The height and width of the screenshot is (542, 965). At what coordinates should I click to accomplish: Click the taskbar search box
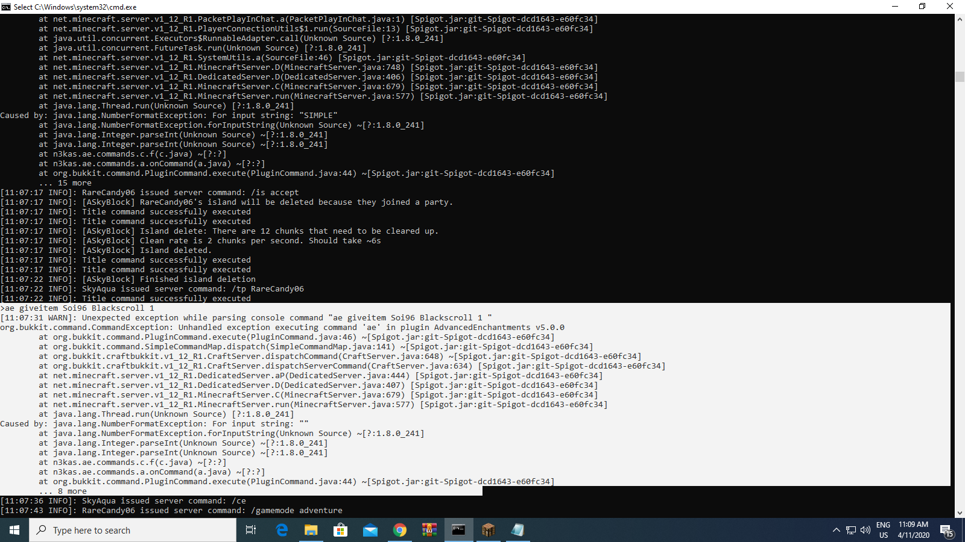pyautogui.click(x=133, y=530)
